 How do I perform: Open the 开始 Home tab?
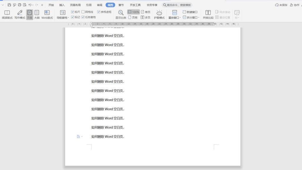point(51,5)
